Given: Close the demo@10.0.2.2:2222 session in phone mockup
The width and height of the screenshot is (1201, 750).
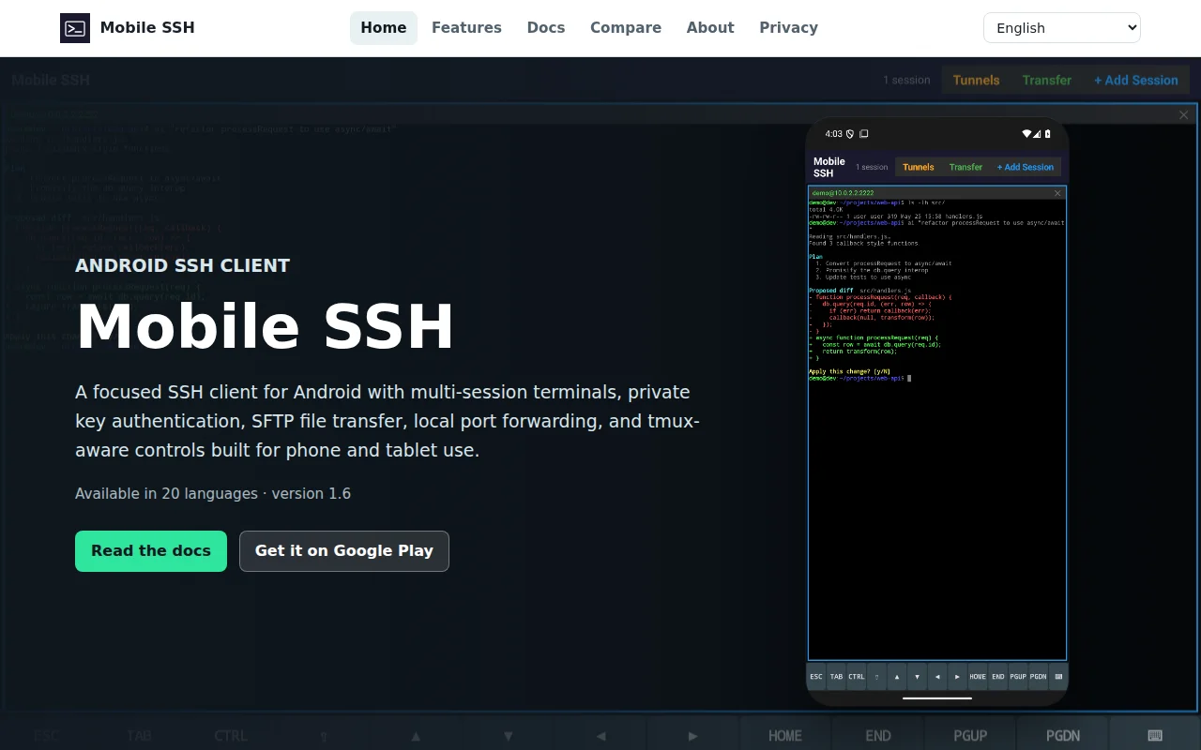Looking at the screenshot, I should click(1057, 193).
